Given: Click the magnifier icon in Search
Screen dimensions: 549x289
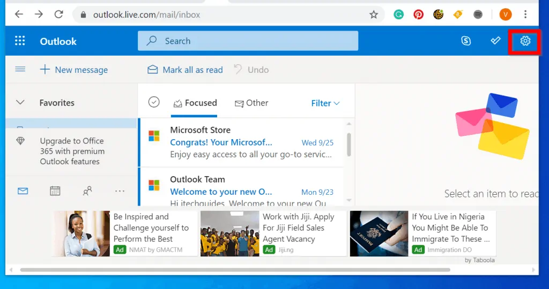Looking at the screenshot, I should coord(152,41).
